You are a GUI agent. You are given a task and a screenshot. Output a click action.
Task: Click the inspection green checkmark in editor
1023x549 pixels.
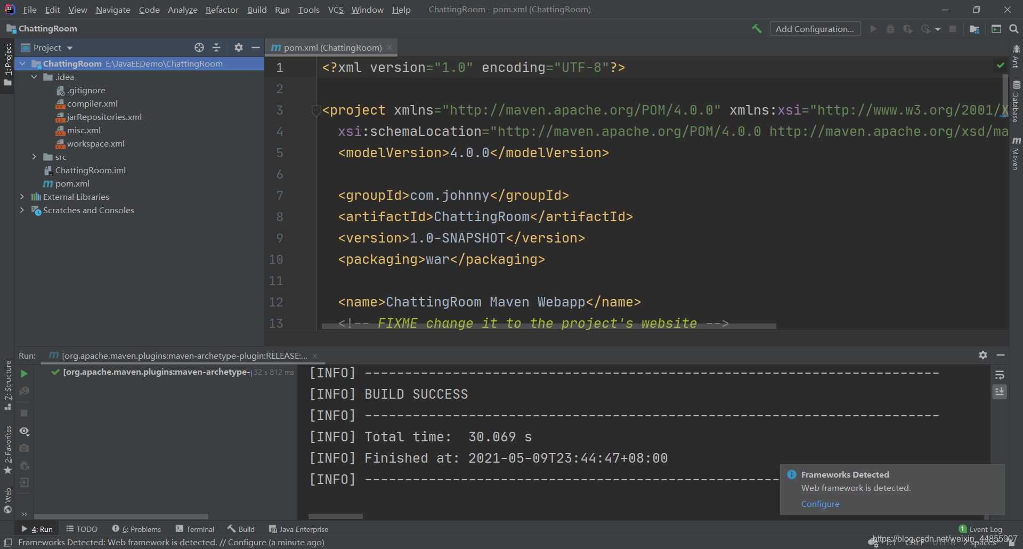point(1001,65)
